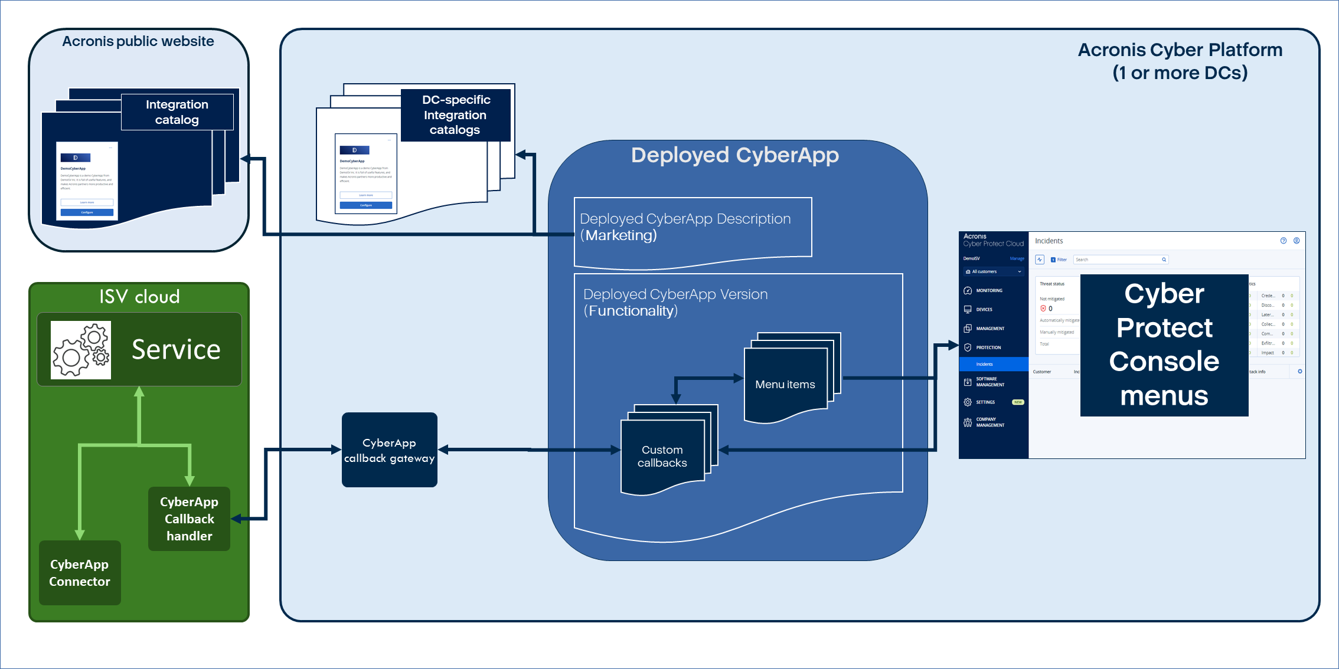Open table column settings gear icon

coord(1299,372)
